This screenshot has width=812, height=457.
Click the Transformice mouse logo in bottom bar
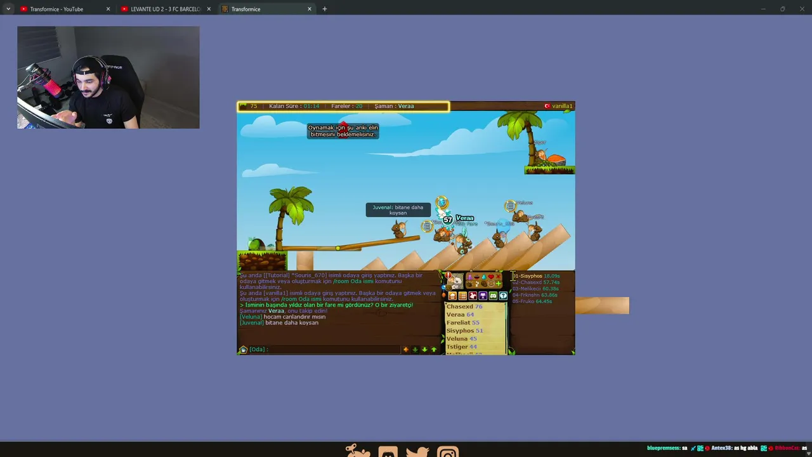coord(358,451)
